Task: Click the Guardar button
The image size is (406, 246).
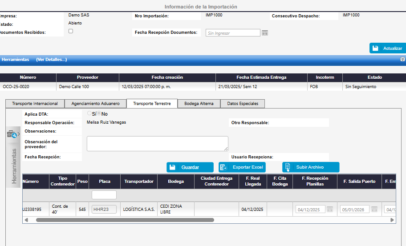Action: point(190,167)
